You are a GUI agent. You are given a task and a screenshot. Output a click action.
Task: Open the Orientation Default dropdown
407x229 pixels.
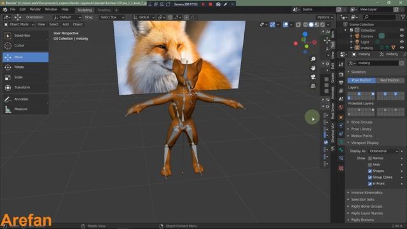[67, 17]
